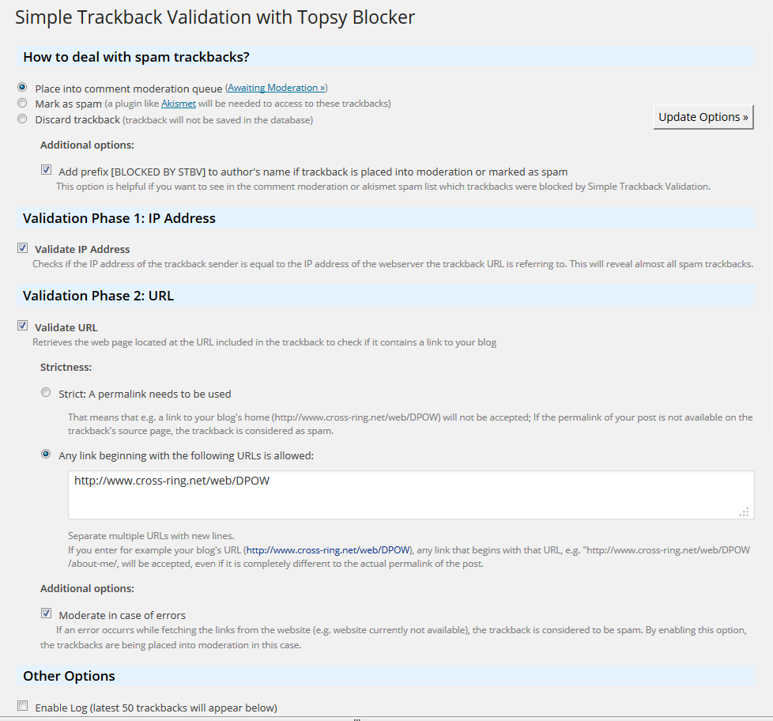This screenshot has width=773, height=721.
Task: Select 'Place into comment moderation queue' radio button
Action: click(x=22, y=88)
